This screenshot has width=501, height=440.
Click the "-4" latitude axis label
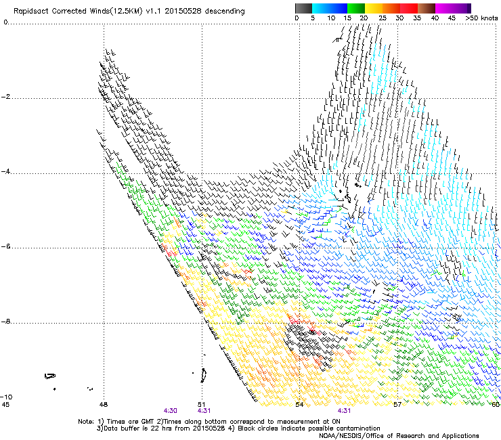tap(6, 171)
